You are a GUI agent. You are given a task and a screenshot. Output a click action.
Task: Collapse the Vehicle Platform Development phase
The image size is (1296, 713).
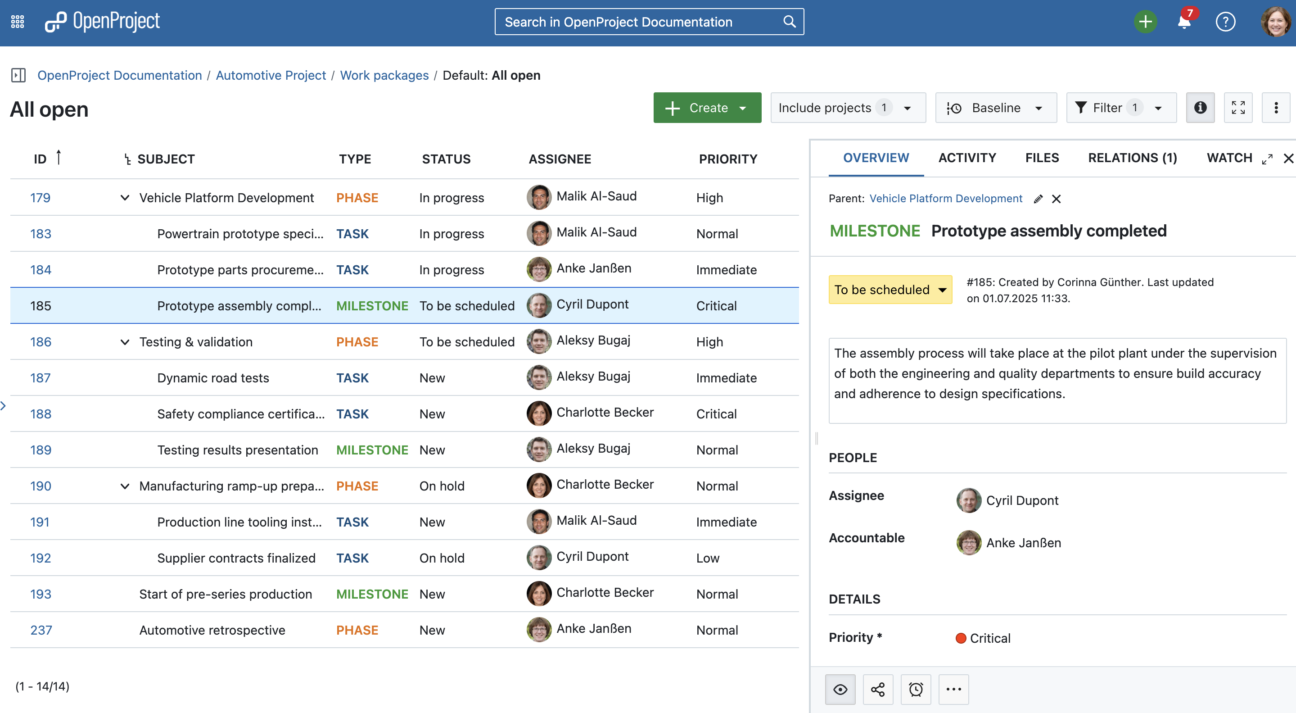(125, 198)
